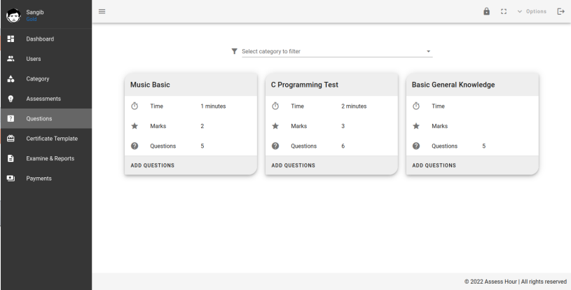
Task: Click the hamburger menu icon
Action: [102, 11]
